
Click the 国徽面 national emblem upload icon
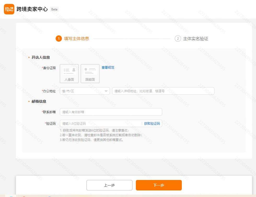click(x=90, y=73)
